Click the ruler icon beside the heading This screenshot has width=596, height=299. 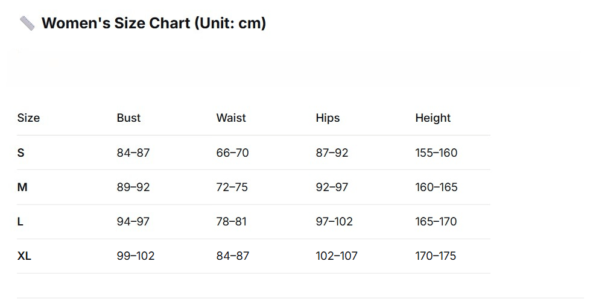(x=27, y=24)
